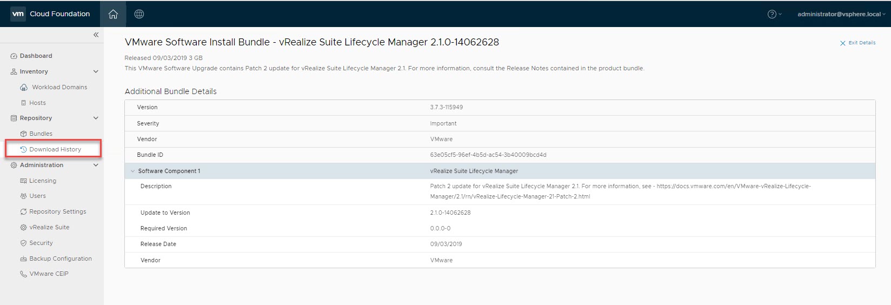The width and height of the screenshot is (891, 305).
Task: Select VMware CEIP in sidebar
Action: pos(49,274)
